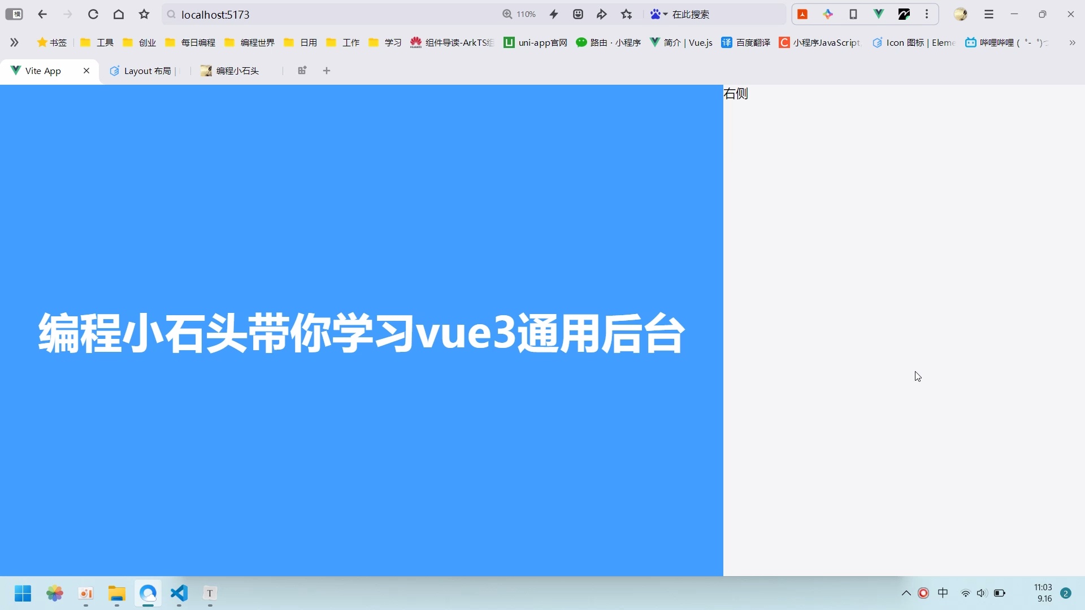1085x610 pixels.
Task: Click the lightning quick-access icon next to zoom
Action: [554, 14]
